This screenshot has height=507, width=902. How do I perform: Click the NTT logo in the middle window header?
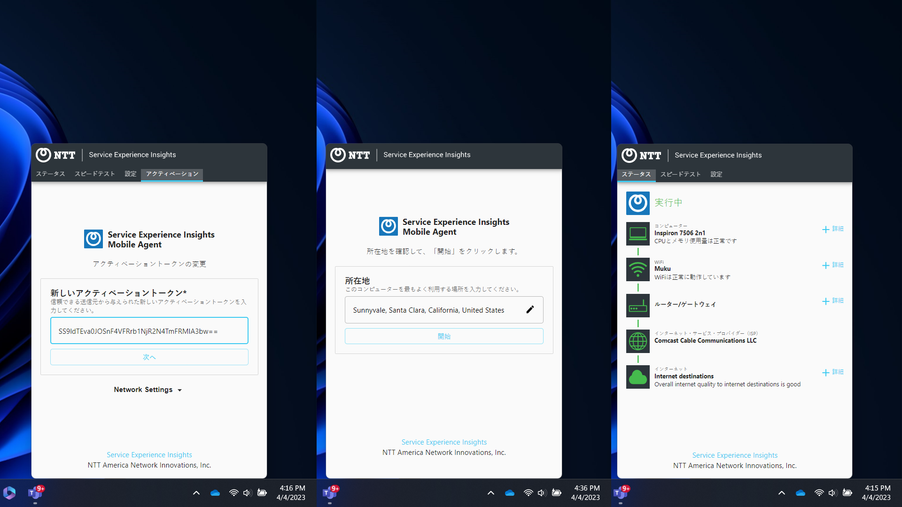[x=350, y=155]
